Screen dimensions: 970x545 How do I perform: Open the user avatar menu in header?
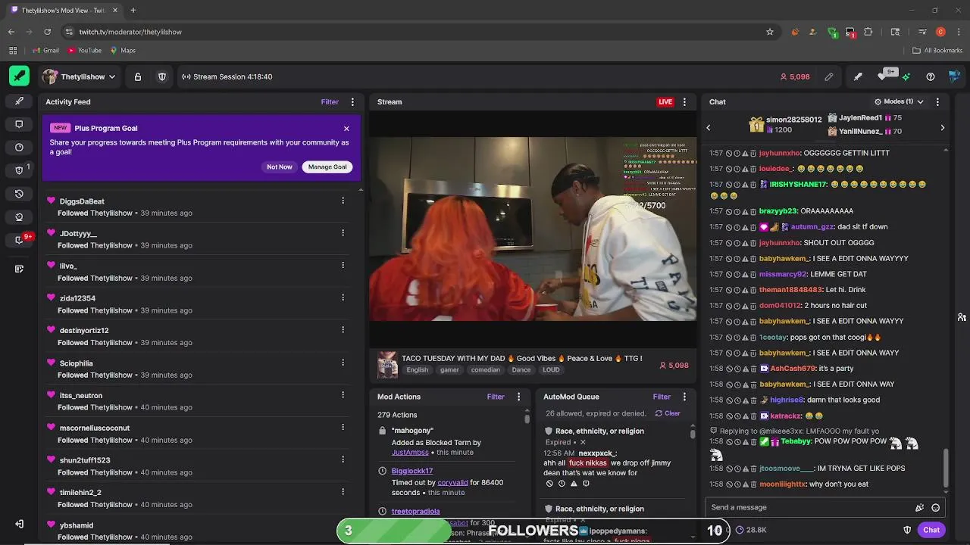pyautogui.click(x=955, y=76)
